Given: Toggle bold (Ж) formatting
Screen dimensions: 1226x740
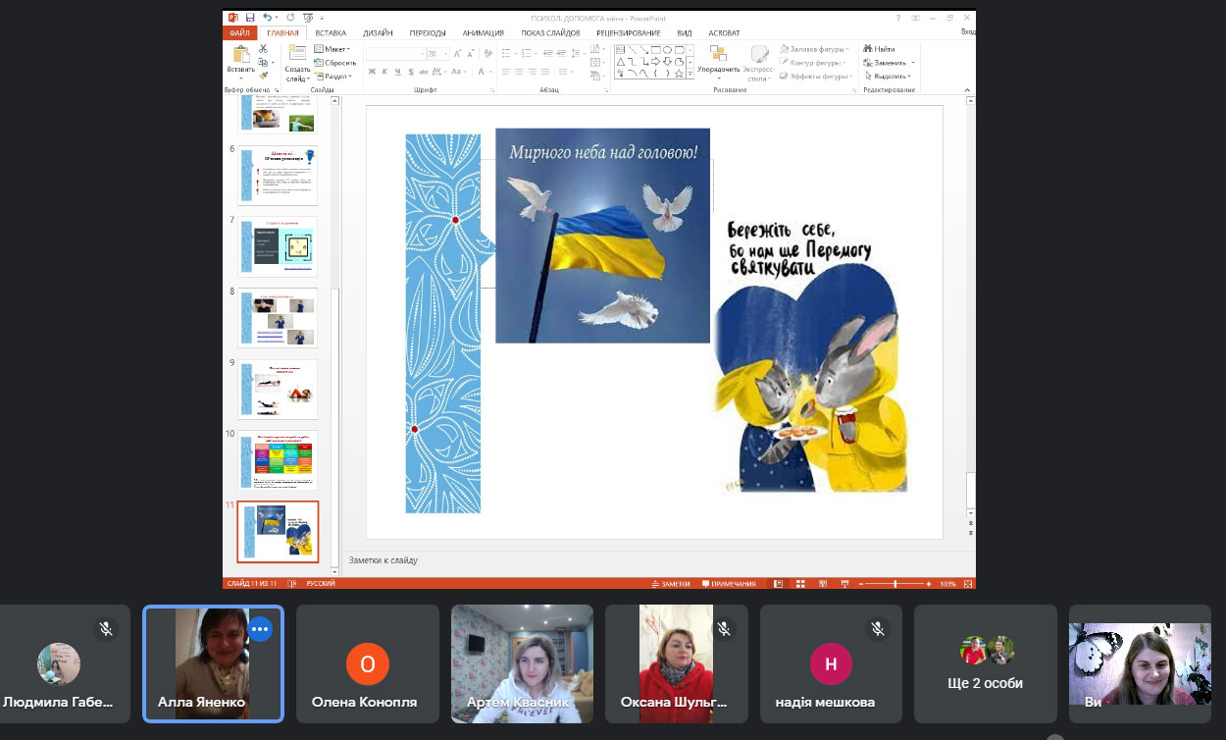Looking at the screenshot, I should (x=372, y=72).
